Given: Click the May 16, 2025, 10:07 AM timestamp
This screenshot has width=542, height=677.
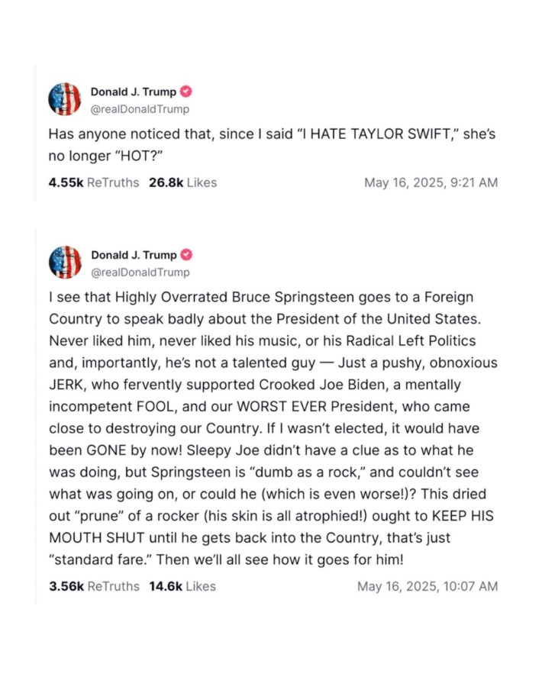Looking at the screenshot, I should pos(427,586).
